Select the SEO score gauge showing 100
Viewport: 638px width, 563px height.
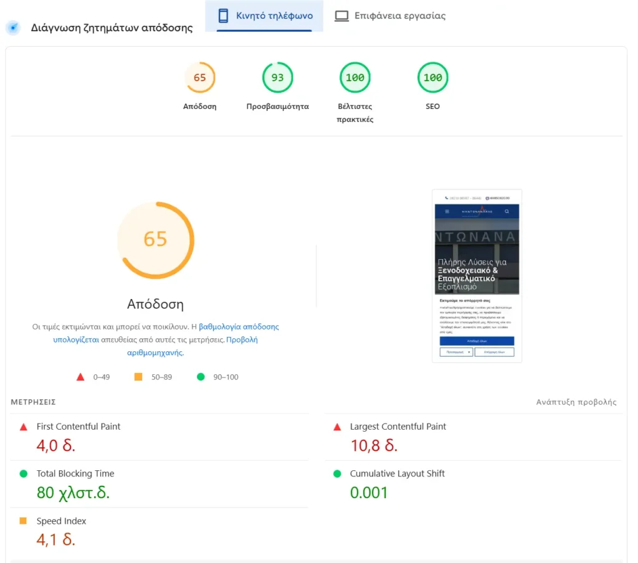[432, 78]
